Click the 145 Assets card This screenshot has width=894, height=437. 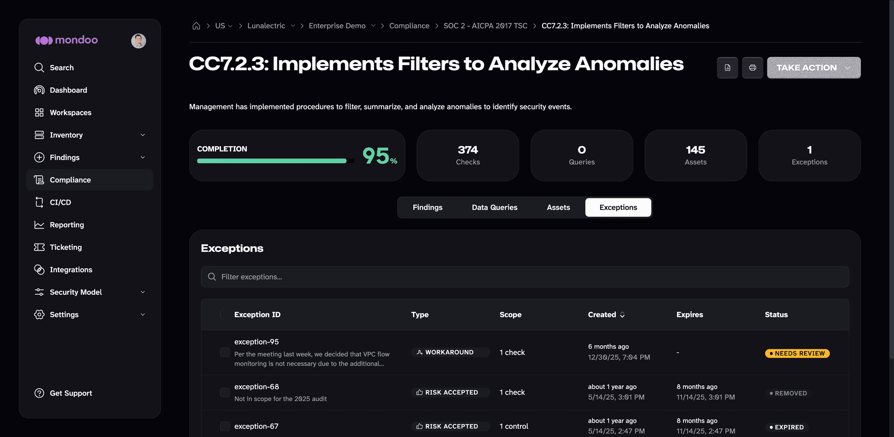pos(695,155)
